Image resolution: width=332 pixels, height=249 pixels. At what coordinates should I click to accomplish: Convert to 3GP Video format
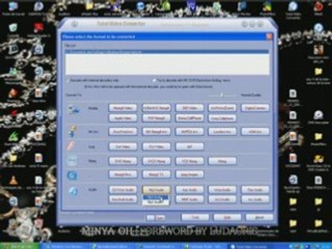190,108
